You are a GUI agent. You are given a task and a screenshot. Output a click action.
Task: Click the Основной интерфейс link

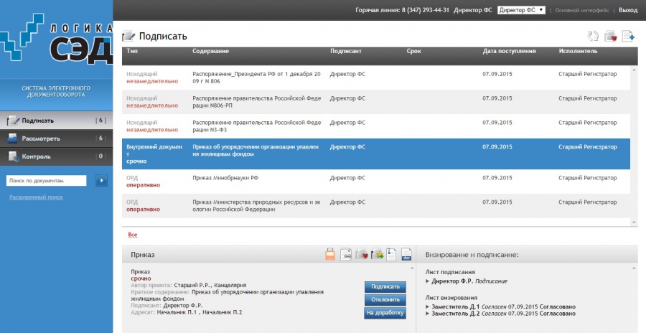581,10
